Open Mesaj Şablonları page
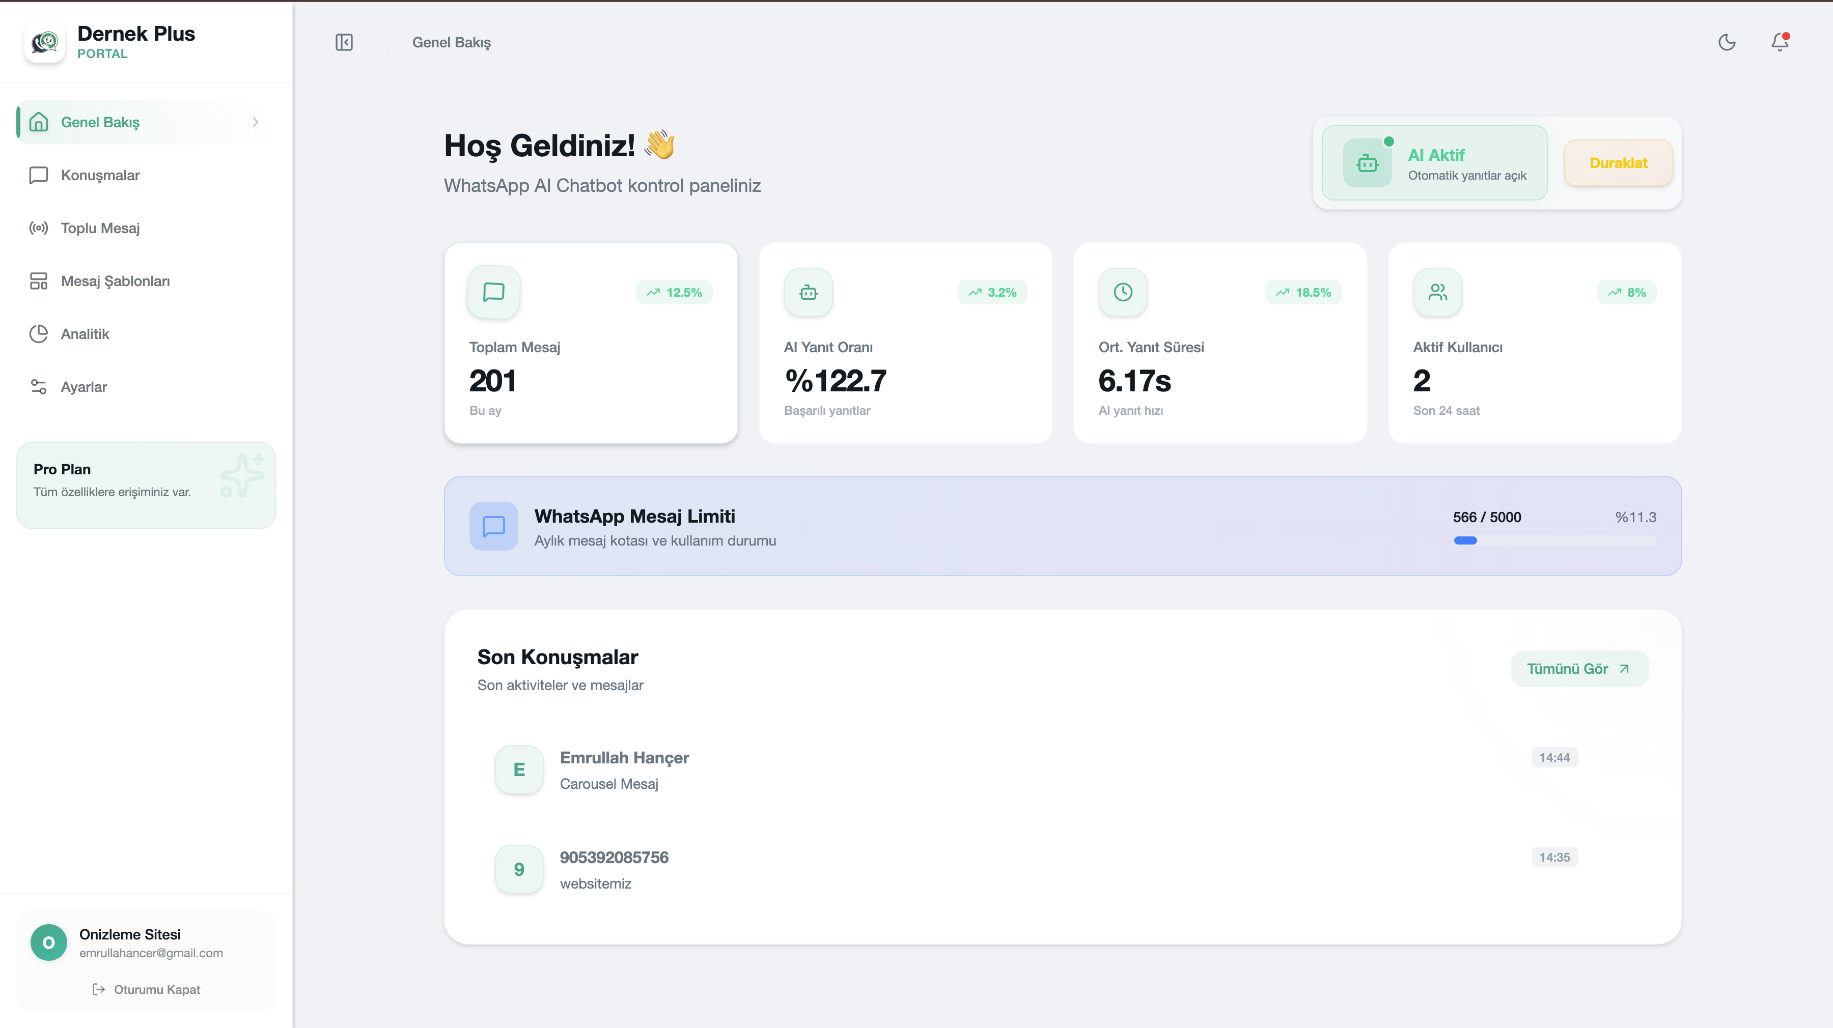The image size is (1833, 1028). point(115,281)
